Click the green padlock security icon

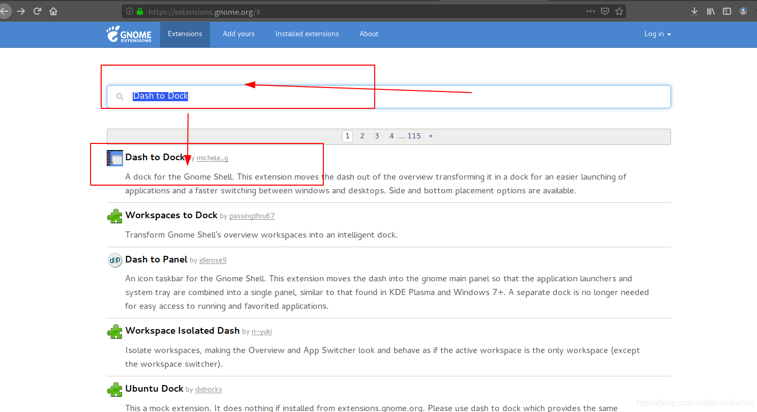tap(140, 11)
